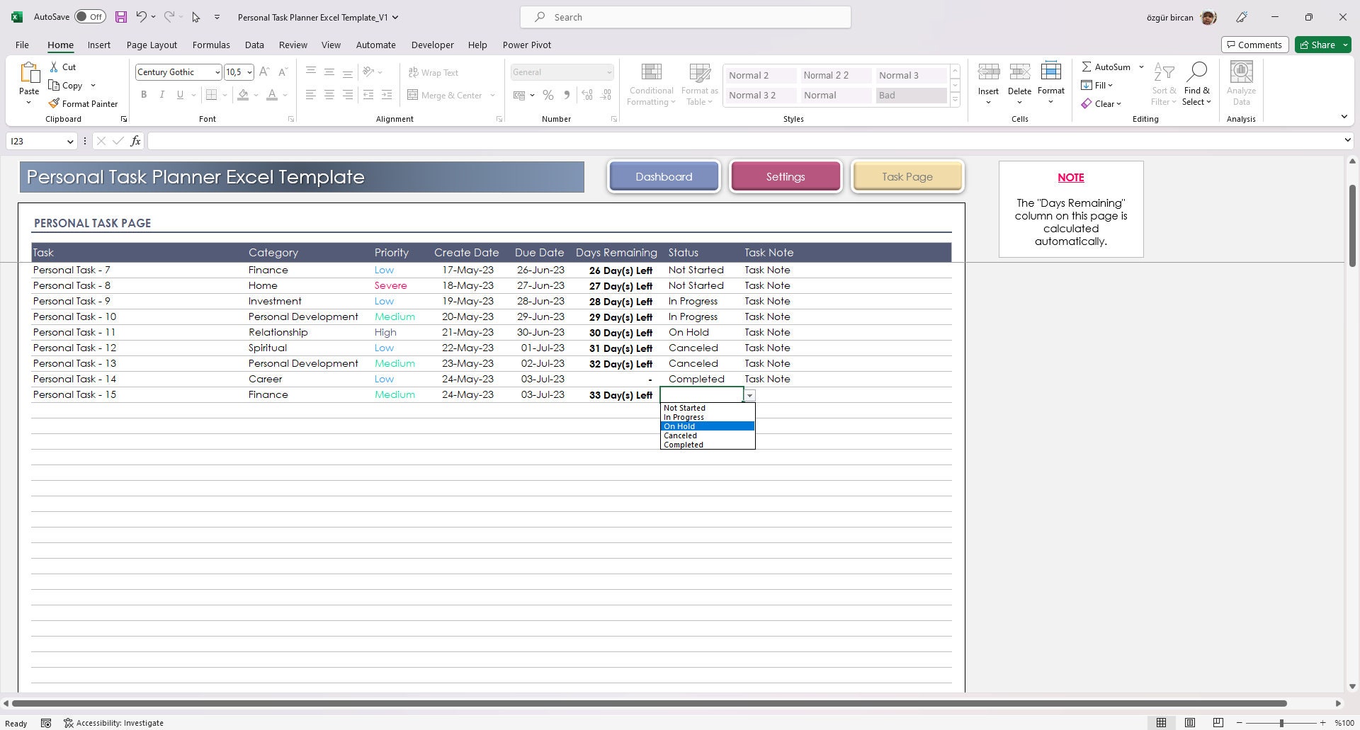Select On Hold in the status list
Image resolution: width=1360 pixels, height=730 pixels.
tap(708, 426)
